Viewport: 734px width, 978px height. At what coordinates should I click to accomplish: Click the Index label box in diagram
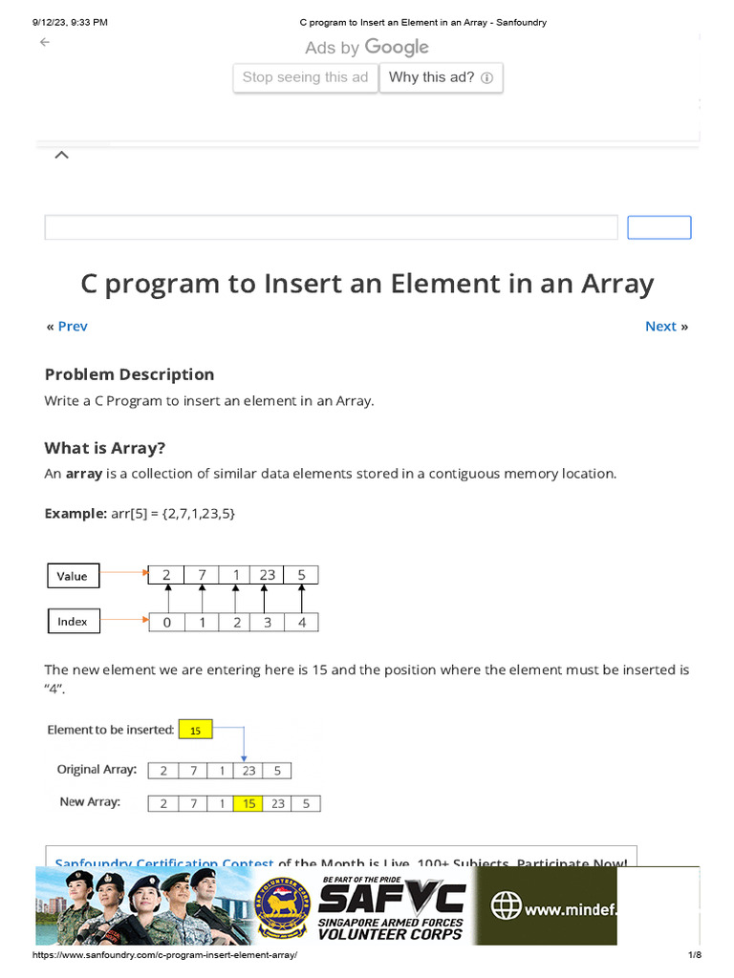point(73,622)
